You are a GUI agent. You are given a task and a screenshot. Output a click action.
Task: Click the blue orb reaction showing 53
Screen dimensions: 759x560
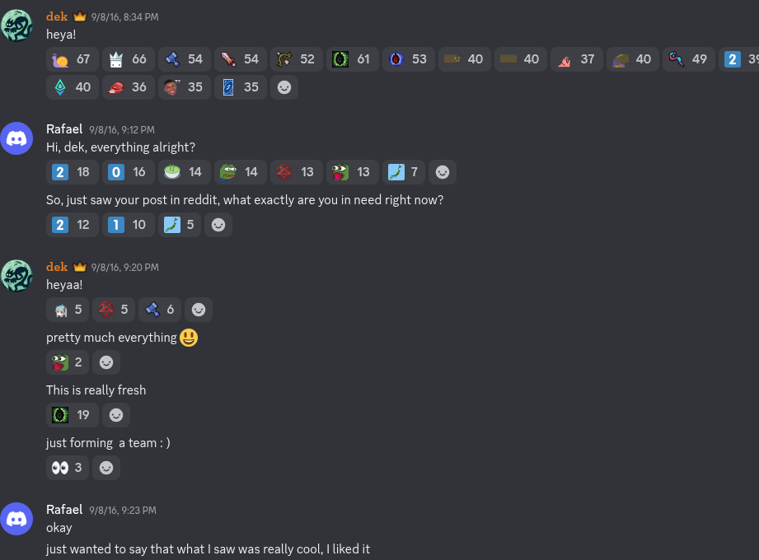tap(409, 59)
